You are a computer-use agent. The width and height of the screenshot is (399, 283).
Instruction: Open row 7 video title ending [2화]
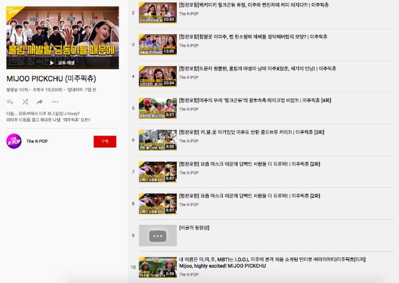coord(250,164)
